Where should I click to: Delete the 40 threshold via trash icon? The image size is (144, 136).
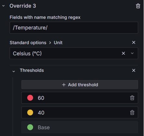coord(132,113)
